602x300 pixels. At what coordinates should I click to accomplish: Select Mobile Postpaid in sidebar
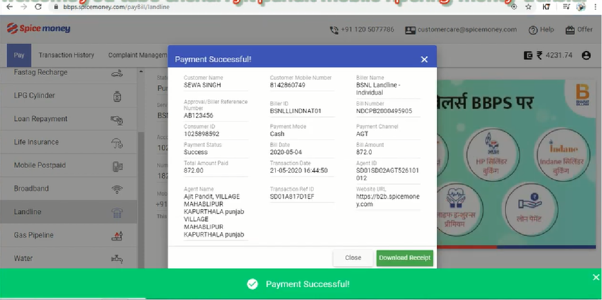69,165
